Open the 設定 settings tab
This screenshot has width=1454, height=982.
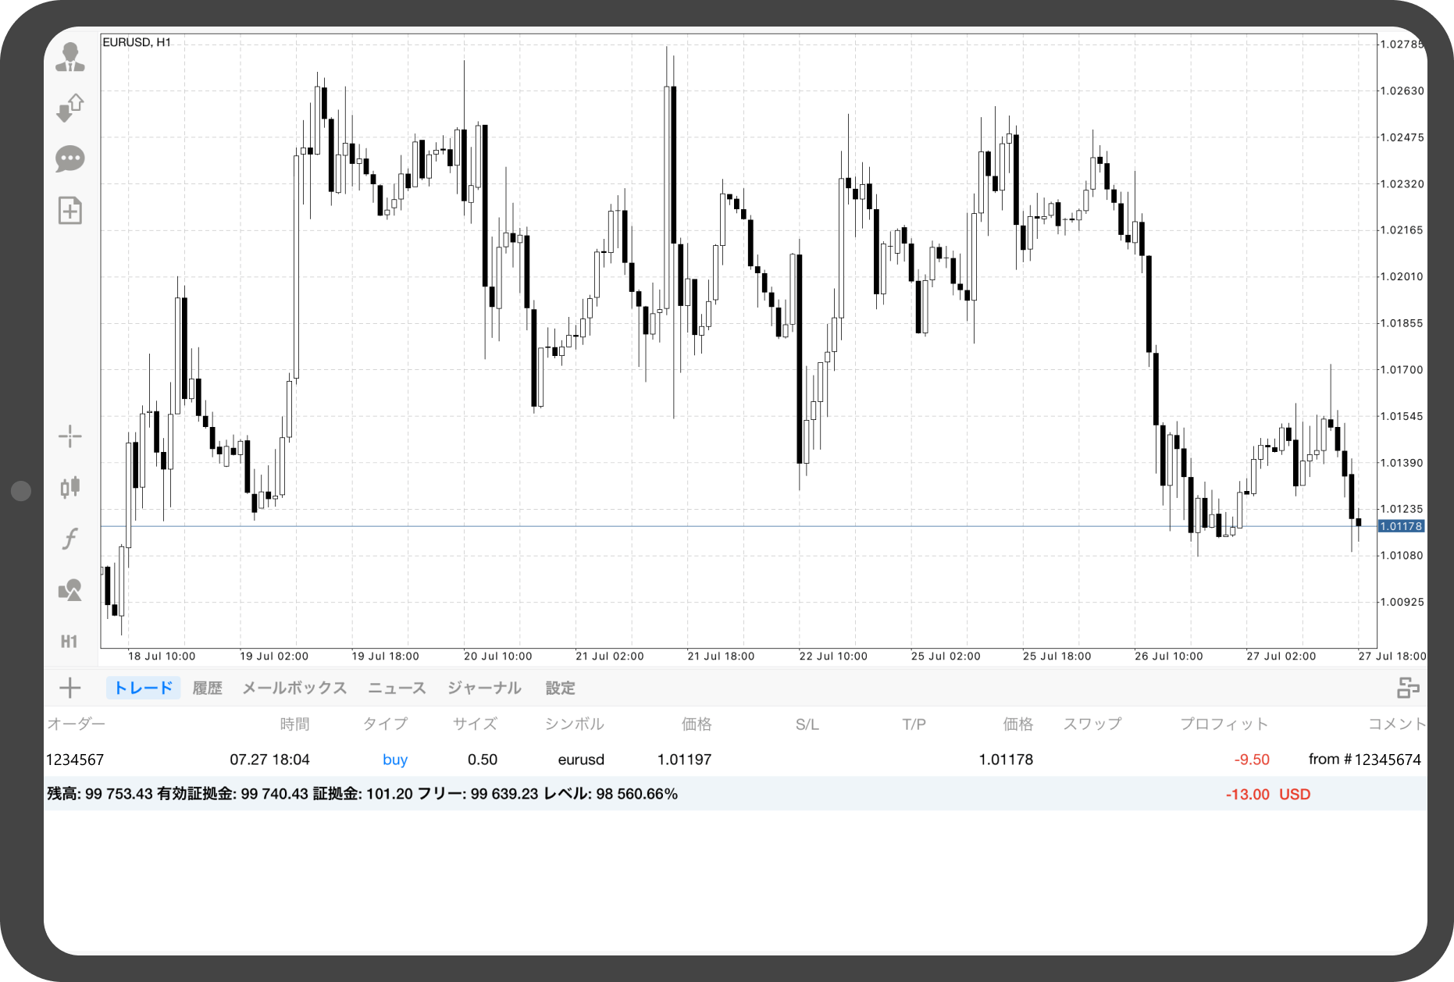560,688
